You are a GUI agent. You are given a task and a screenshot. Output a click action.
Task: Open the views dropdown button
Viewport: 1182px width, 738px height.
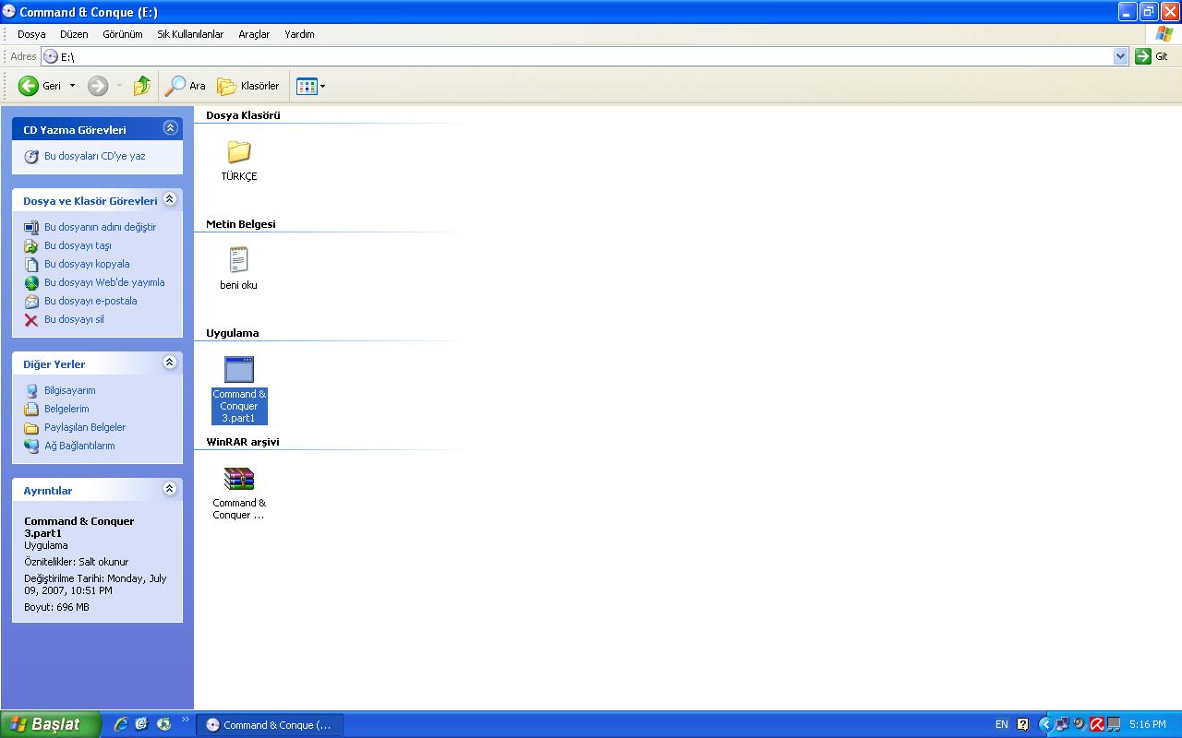(x=310, y=86)
